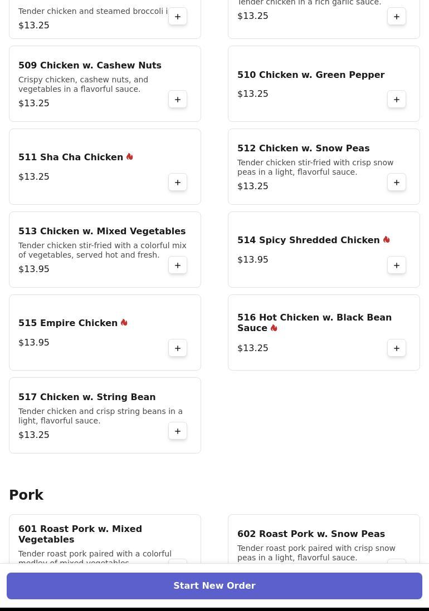Add 512 Chicken w. Snow Peas
Viewport: 429px width, 611px height.
[x=396, y=183]
